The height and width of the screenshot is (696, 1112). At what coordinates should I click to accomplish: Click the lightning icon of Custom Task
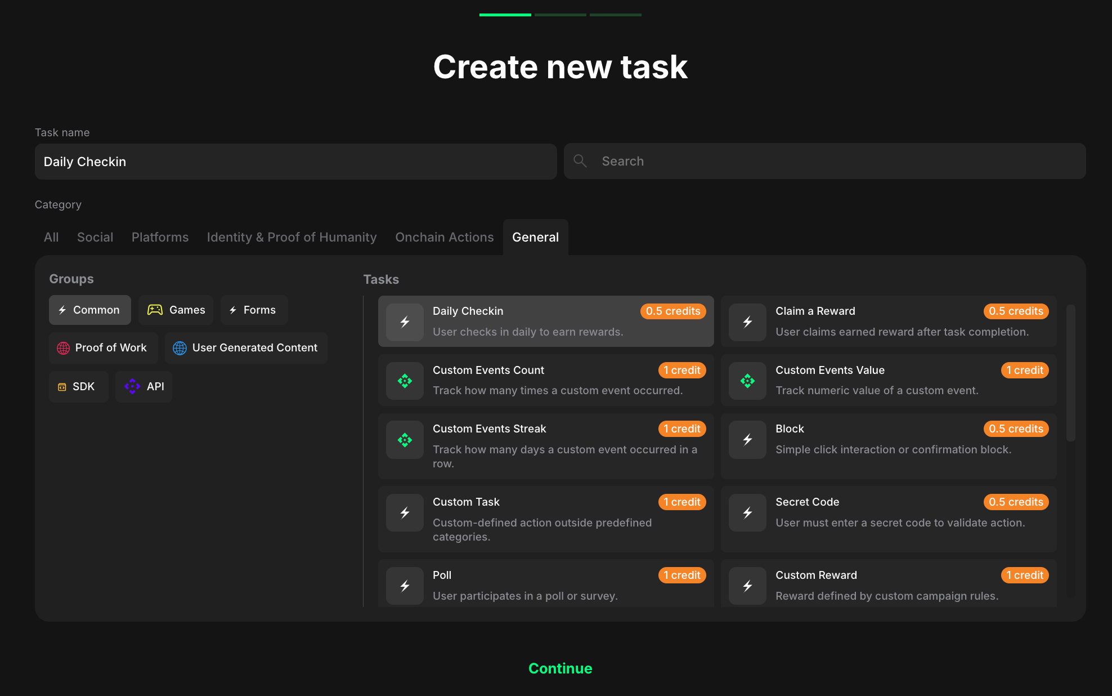(405, 513)
